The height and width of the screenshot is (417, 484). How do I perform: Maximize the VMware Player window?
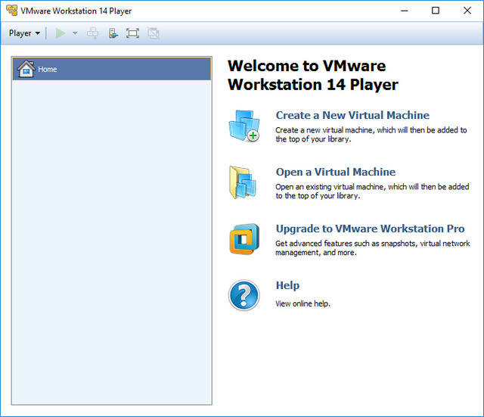[x=435, y=11]
